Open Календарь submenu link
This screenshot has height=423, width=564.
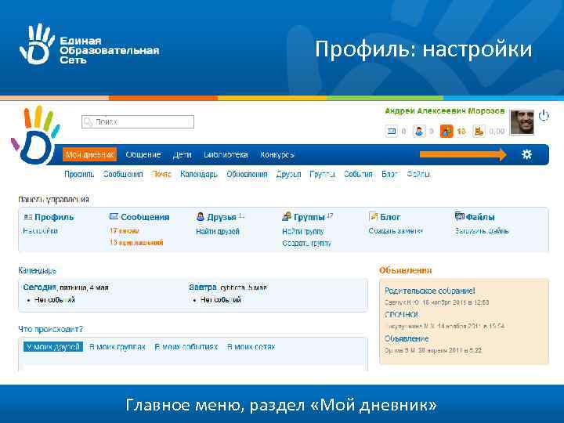point(199,175)
